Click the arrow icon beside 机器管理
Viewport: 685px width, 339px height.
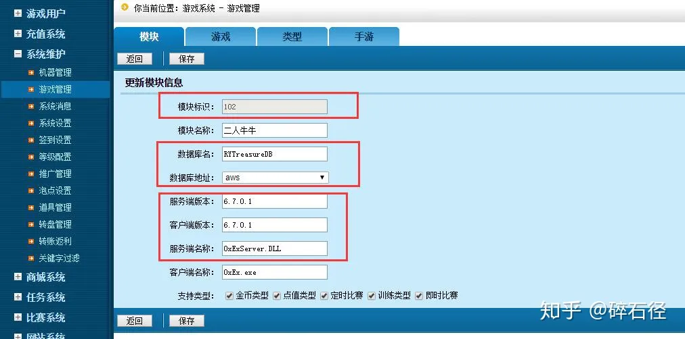click(31, 72)
